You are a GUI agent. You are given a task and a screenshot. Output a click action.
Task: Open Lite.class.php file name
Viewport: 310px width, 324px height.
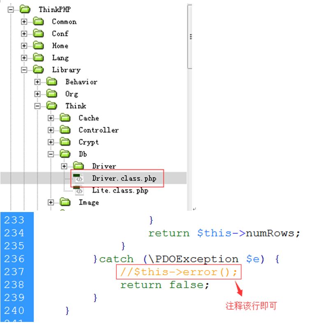coord(120,190)
